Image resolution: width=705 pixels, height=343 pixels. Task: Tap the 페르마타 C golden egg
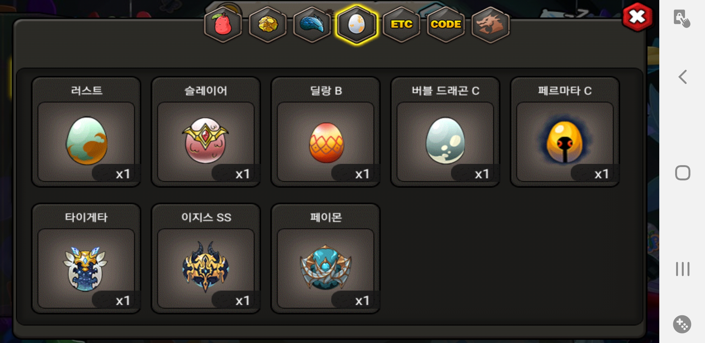(x=565, y=132)
